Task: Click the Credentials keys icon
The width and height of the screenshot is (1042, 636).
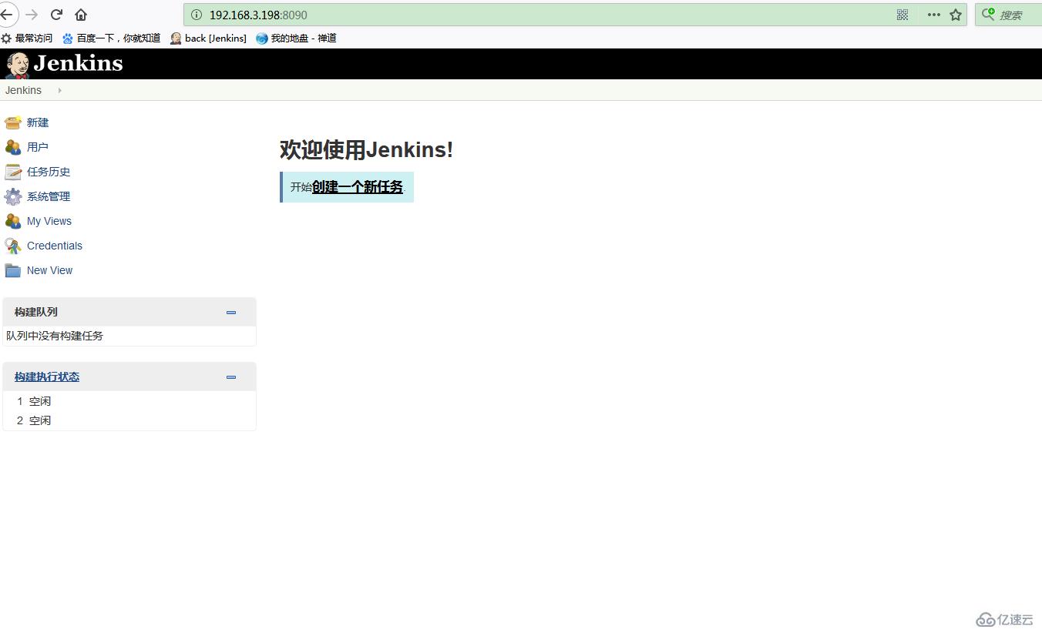Action: [13, 246]
